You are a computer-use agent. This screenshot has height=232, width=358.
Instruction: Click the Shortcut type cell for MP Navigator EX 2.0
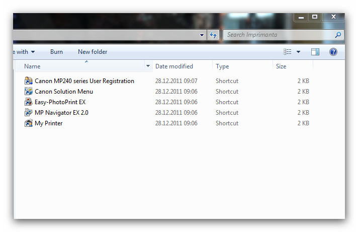(227, 112)
